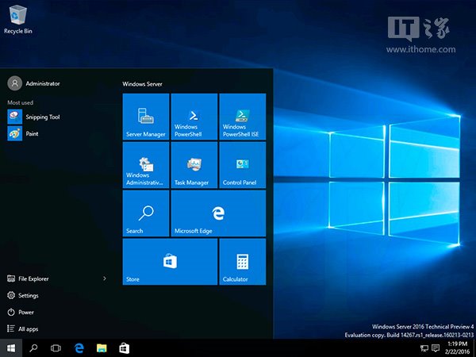The height and width of the screenshot is (357, 476).
Task: Launch the Task Manager tile
Action: 194,165
